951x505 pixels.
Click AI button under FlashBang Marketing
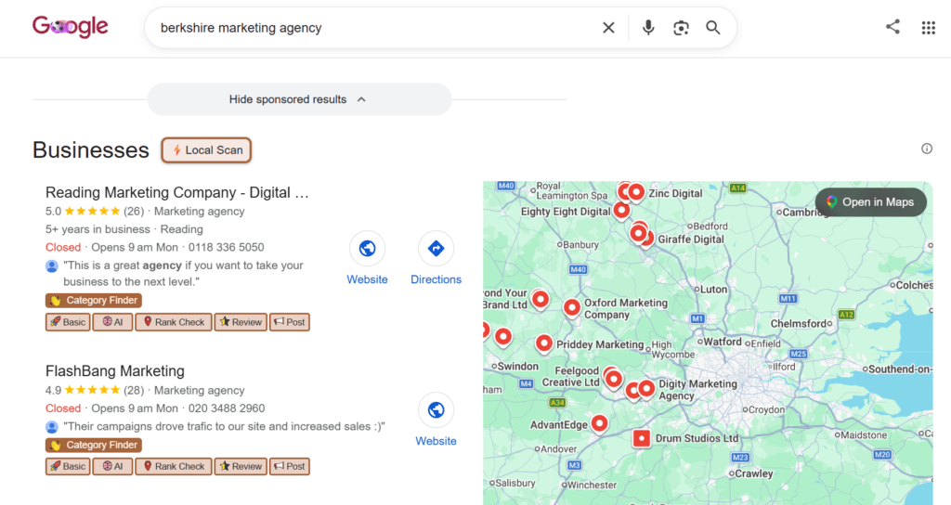(112, 466)
